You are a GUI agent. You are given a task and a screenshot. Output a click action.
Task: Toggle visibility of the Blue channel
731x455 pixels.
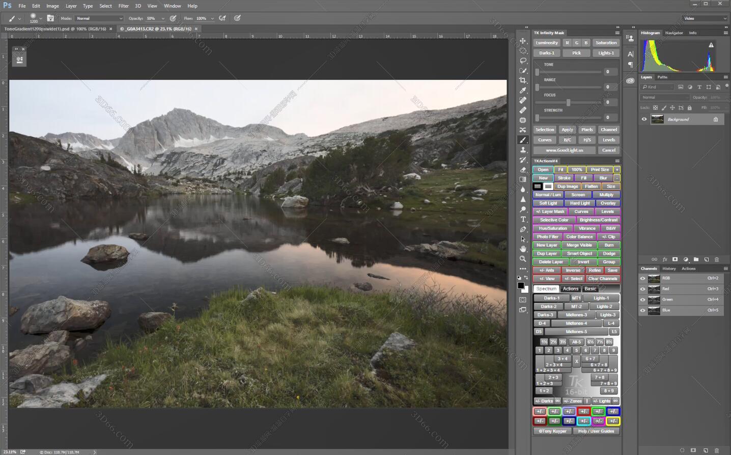coord(642,310)
